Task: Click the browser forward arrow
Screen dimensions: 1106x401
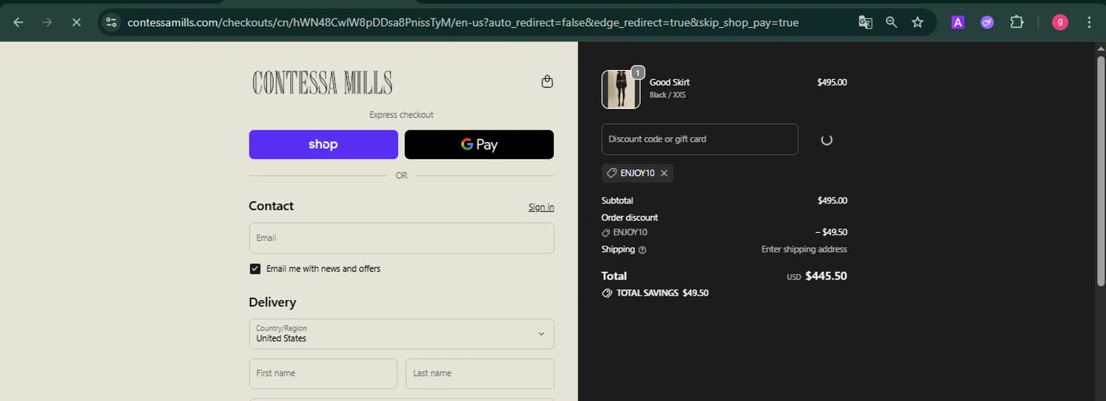Action: (47, 22)
